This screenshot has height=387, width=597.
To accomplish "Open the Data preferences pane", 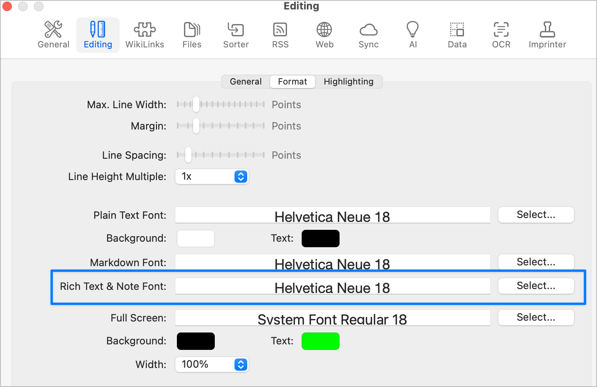I will pos(457,35).
